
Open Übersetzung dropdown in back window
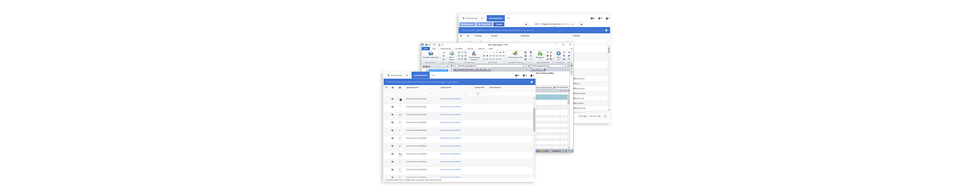pos(472,19)
